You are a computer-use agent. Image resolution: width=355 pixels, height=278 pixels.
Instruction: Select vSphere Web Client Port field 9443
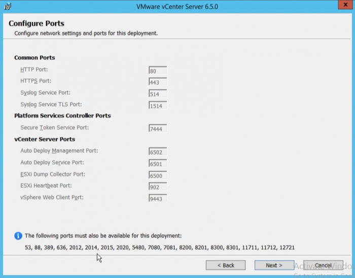[x=158, y=198]
